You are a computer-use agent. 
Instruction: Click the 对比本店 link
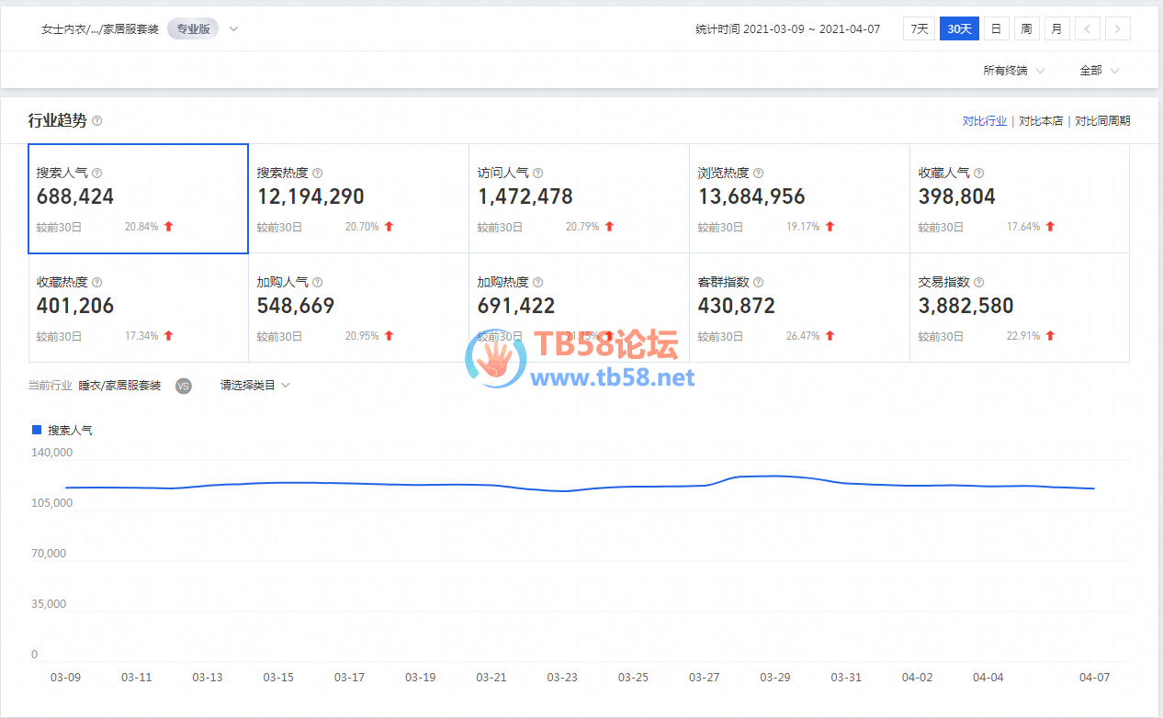click(1041, 121)
